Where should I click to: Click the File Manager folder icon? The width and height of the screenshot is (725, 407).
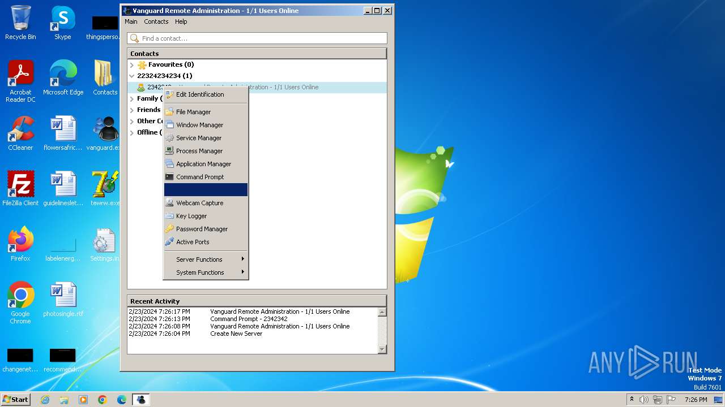click(169, 112)
